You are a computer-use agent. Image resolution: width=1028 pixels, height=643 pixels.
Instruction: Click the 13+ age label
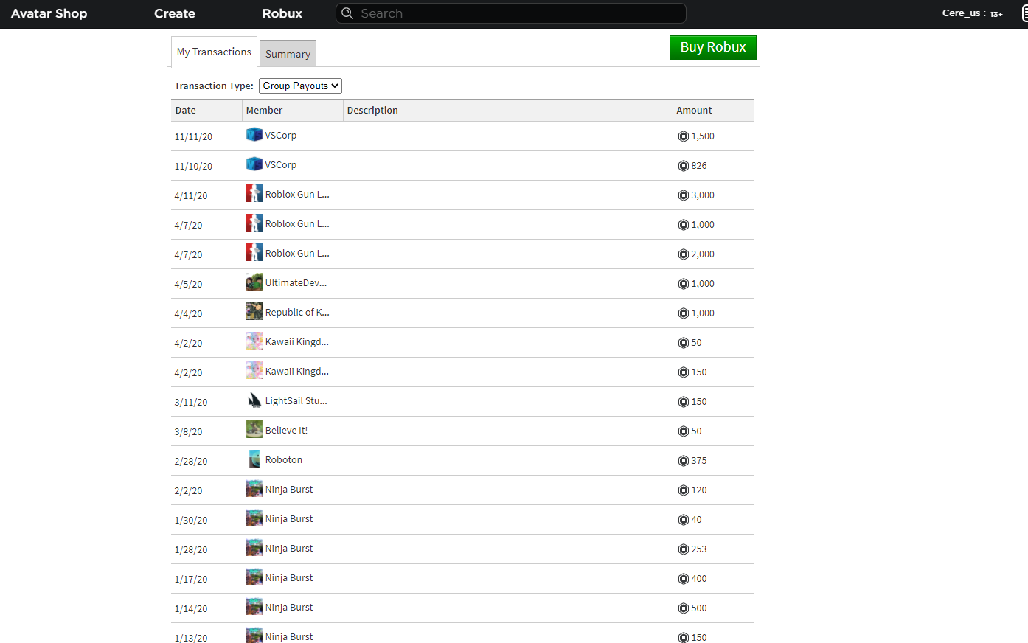(x=996, y=14)
